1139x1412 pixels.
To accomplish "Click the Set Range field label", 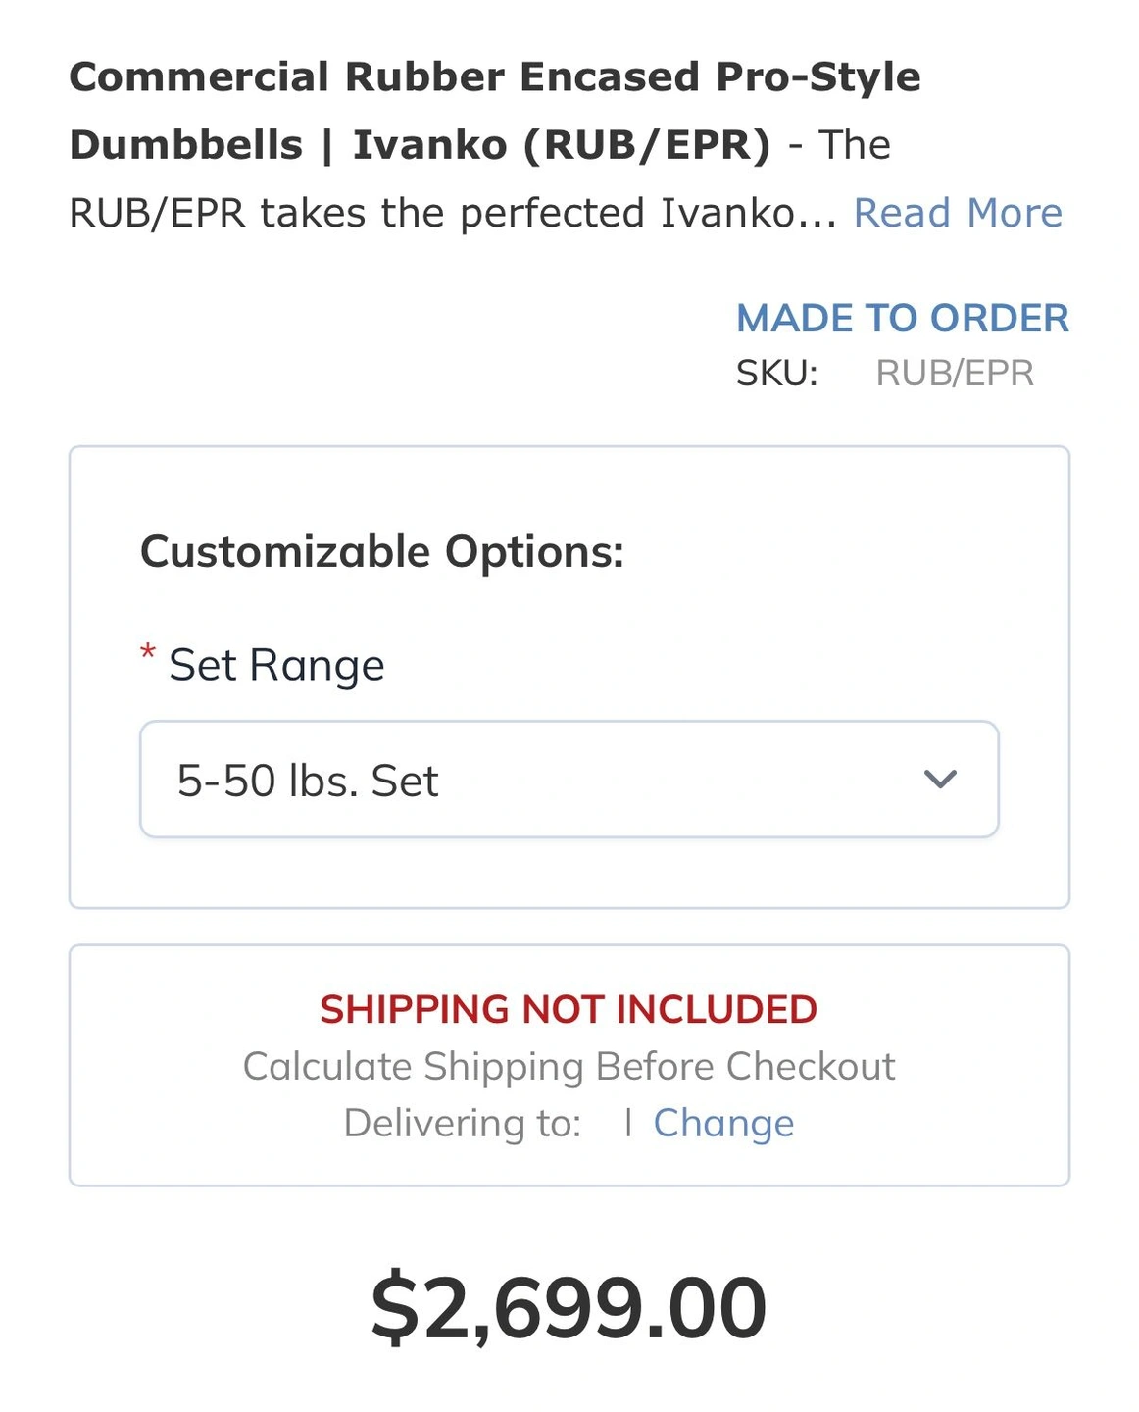I will 276,665.
